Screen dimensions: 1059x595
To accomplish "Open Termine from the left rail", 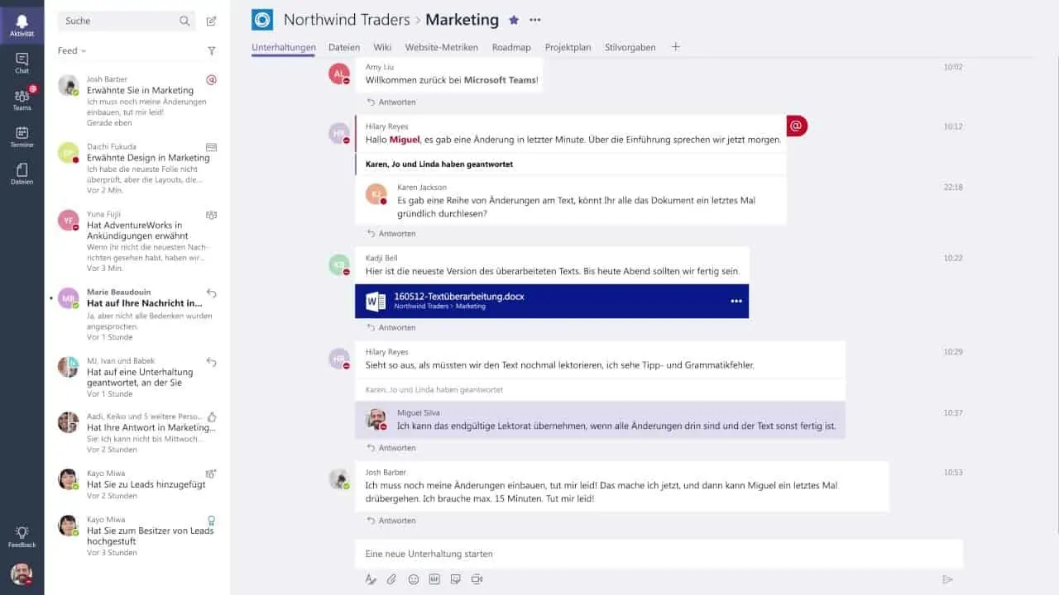I will click(x=22, y=135).
